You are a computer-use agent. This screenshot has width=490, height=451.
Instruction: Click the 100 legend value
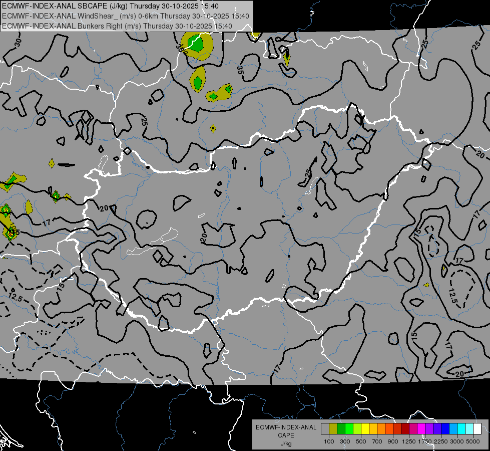pos(329,441)
